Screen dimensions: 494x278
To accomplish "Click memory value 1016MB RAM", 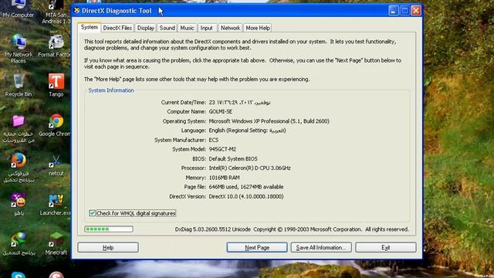I will (x=225, y=178).
